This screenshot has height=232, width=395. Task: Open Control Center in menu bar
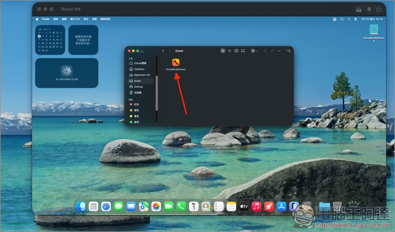356,19
